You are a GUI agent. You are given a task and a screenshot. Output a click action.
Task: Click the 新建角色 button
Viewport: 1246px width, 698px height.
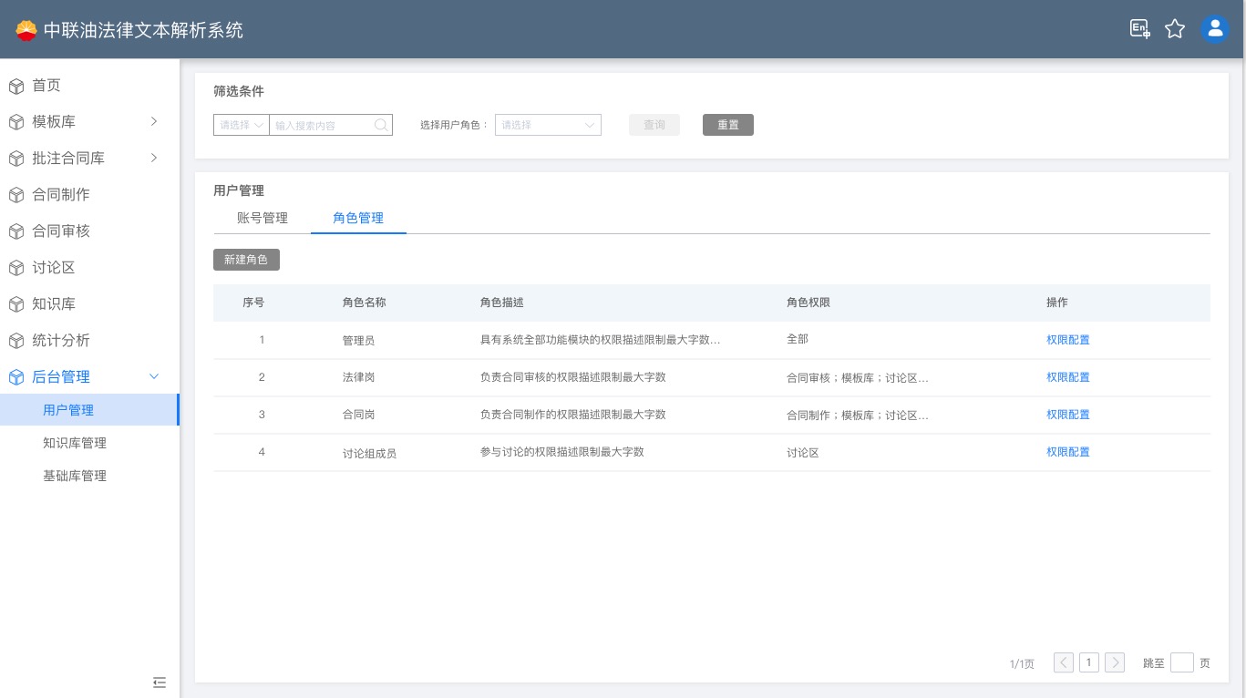[246, 260]
